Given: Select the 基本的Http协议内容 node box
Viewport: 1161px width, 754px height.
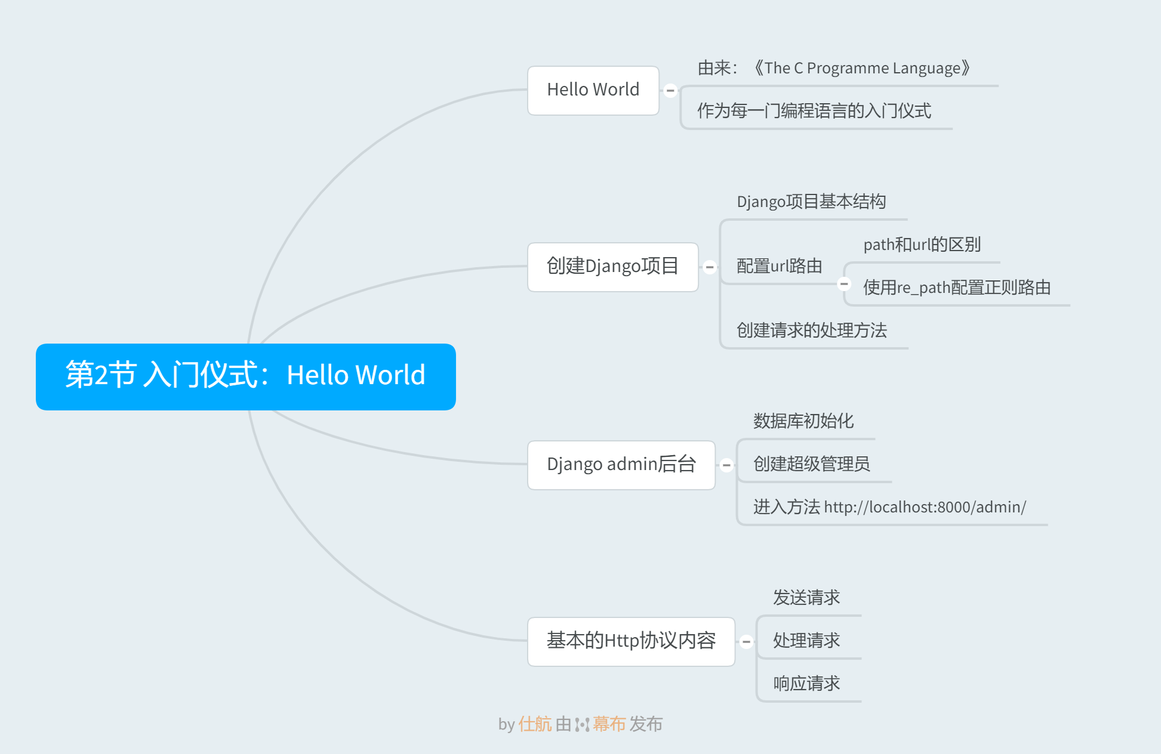Looking at the screenshot, I should point(632,642).
